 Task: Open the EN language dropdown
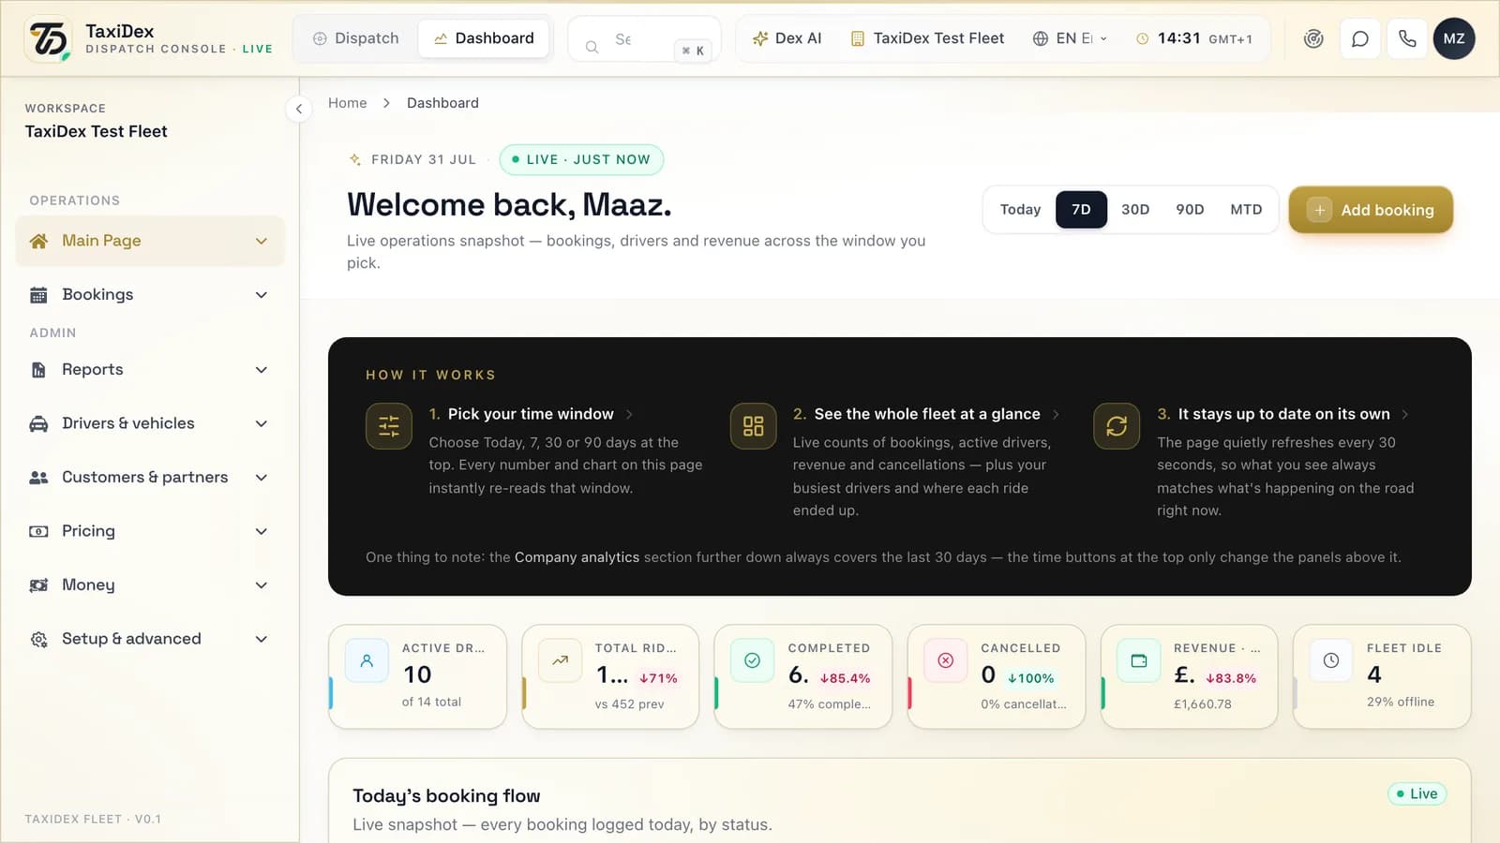point(1071,38)
